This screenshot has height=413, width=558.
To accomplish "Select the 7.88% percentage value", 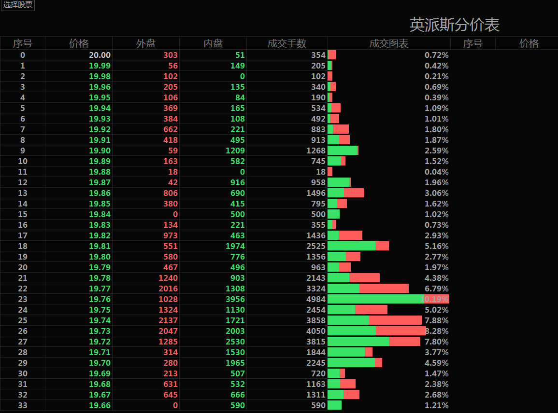I will pyautogui.click(x=437, y=320).
